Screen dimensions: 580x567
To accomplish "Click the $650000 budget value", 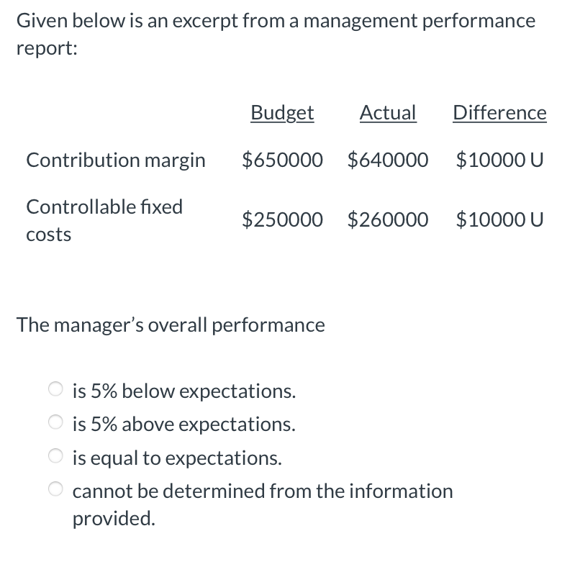I will pyautogui.click(x=282, y=160).
